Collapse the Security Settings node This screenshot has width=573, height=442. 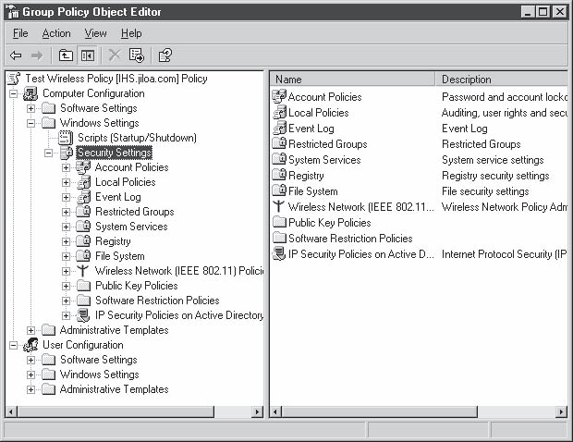click(48, 153)
